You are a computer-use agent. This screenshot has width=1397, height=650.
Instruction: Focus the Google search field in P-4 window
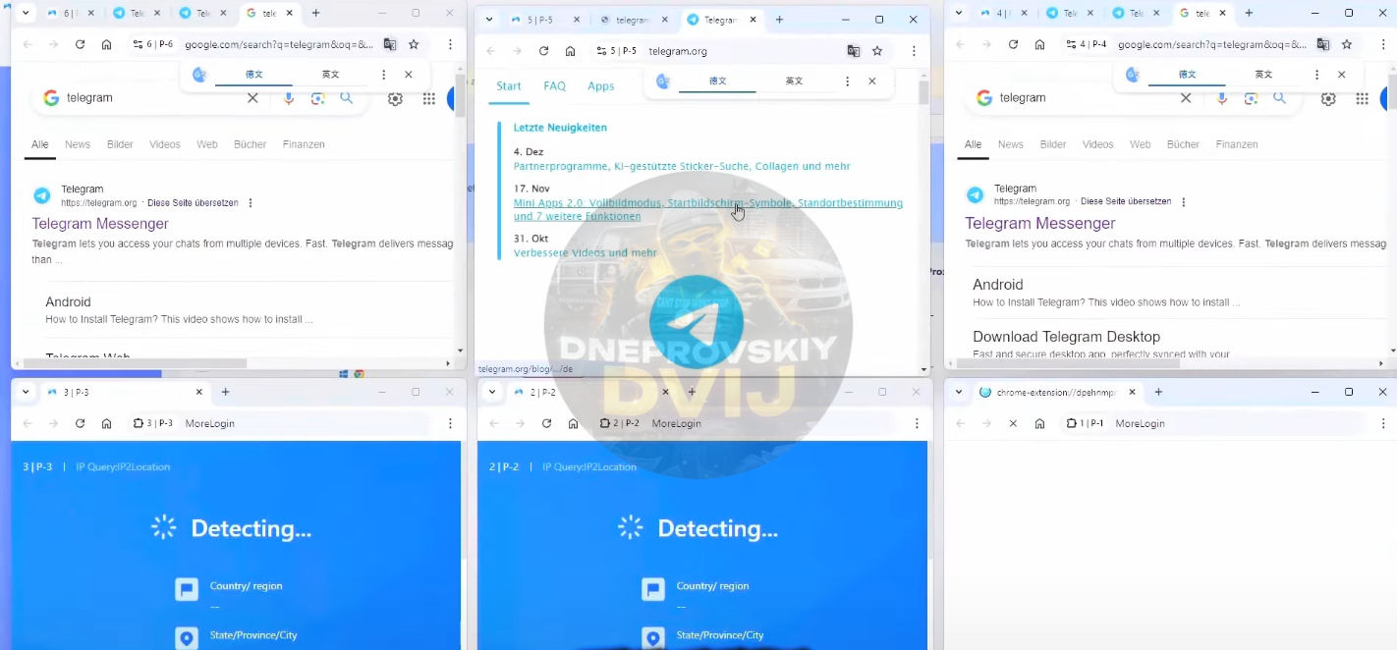point(1086,98)
